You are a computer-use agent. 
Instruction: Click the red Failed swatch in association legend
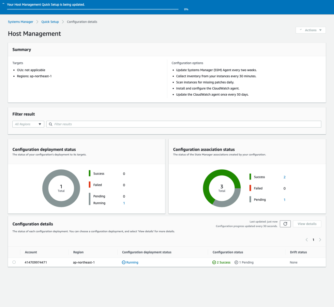250,188
